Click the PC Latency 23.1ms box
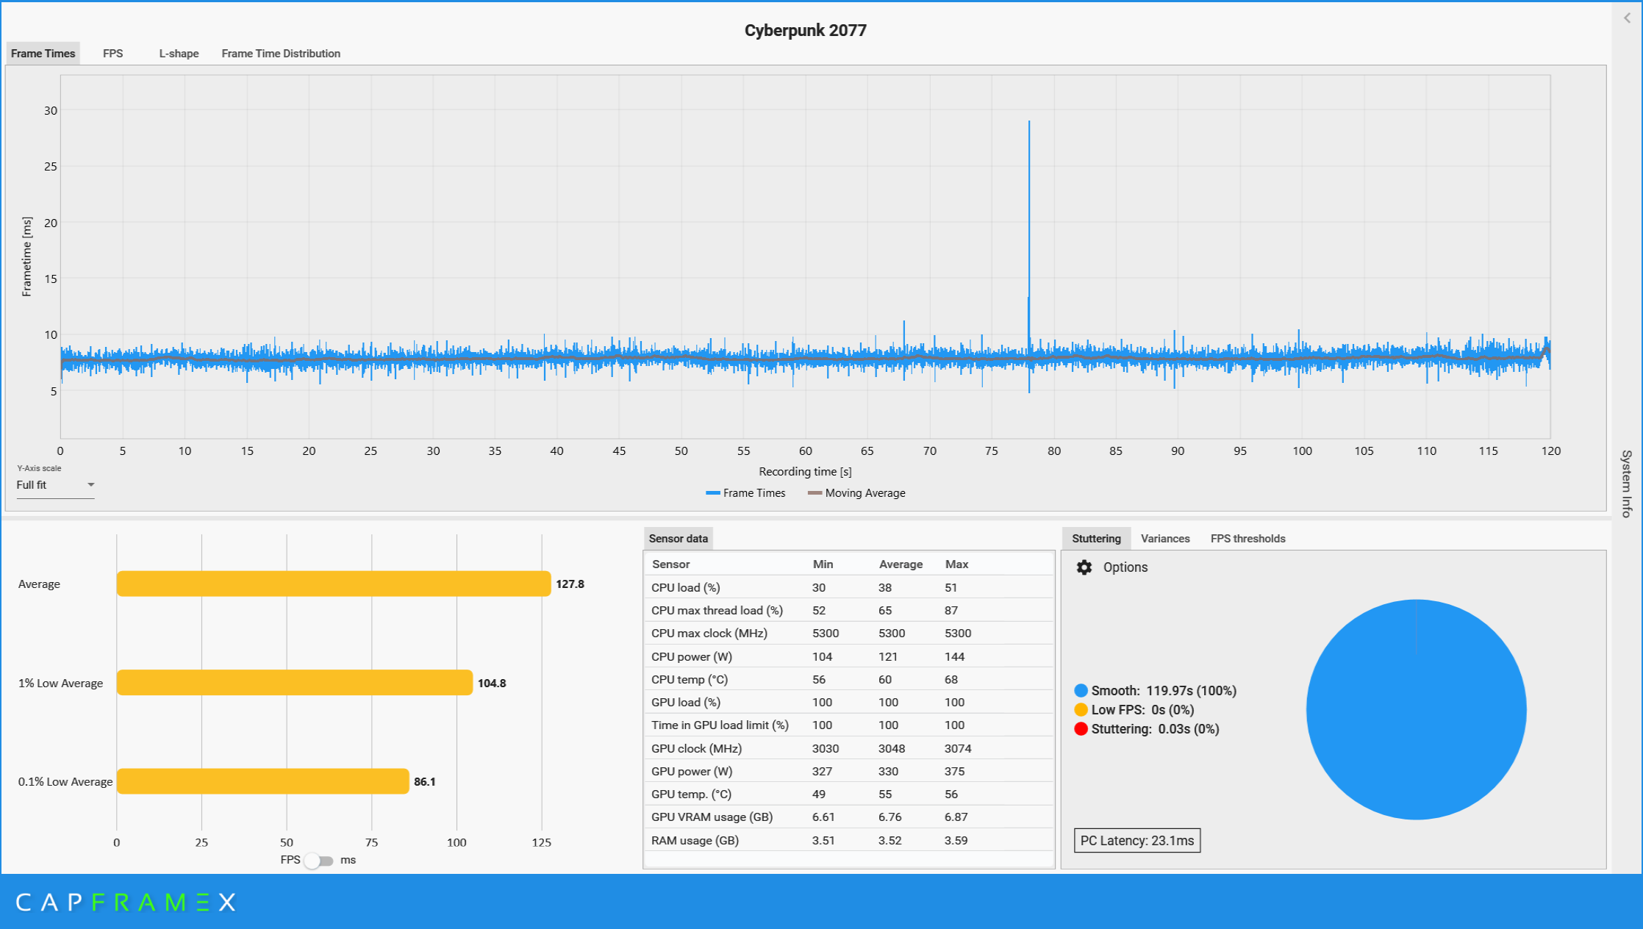The image size is (1643, 929). click(x=1137, y=841)
